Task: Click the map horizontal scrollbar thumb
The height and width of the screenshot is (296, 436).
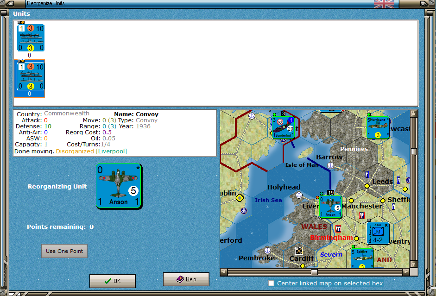Action: (x=314, y=272)
